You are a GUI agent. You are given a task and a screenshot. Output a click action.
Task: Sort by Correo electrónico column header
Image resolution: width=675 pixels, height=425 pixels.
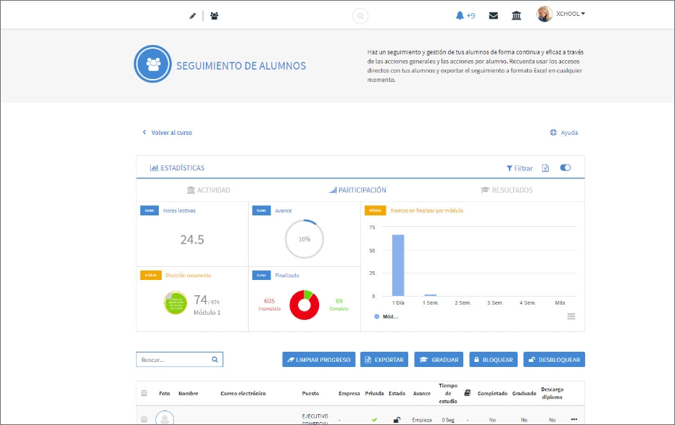coord(243,393)
